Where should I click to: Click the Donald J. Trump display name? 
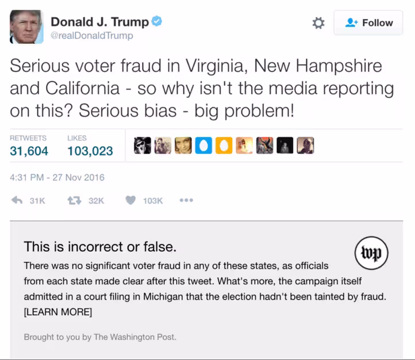[x=99, y=22]
